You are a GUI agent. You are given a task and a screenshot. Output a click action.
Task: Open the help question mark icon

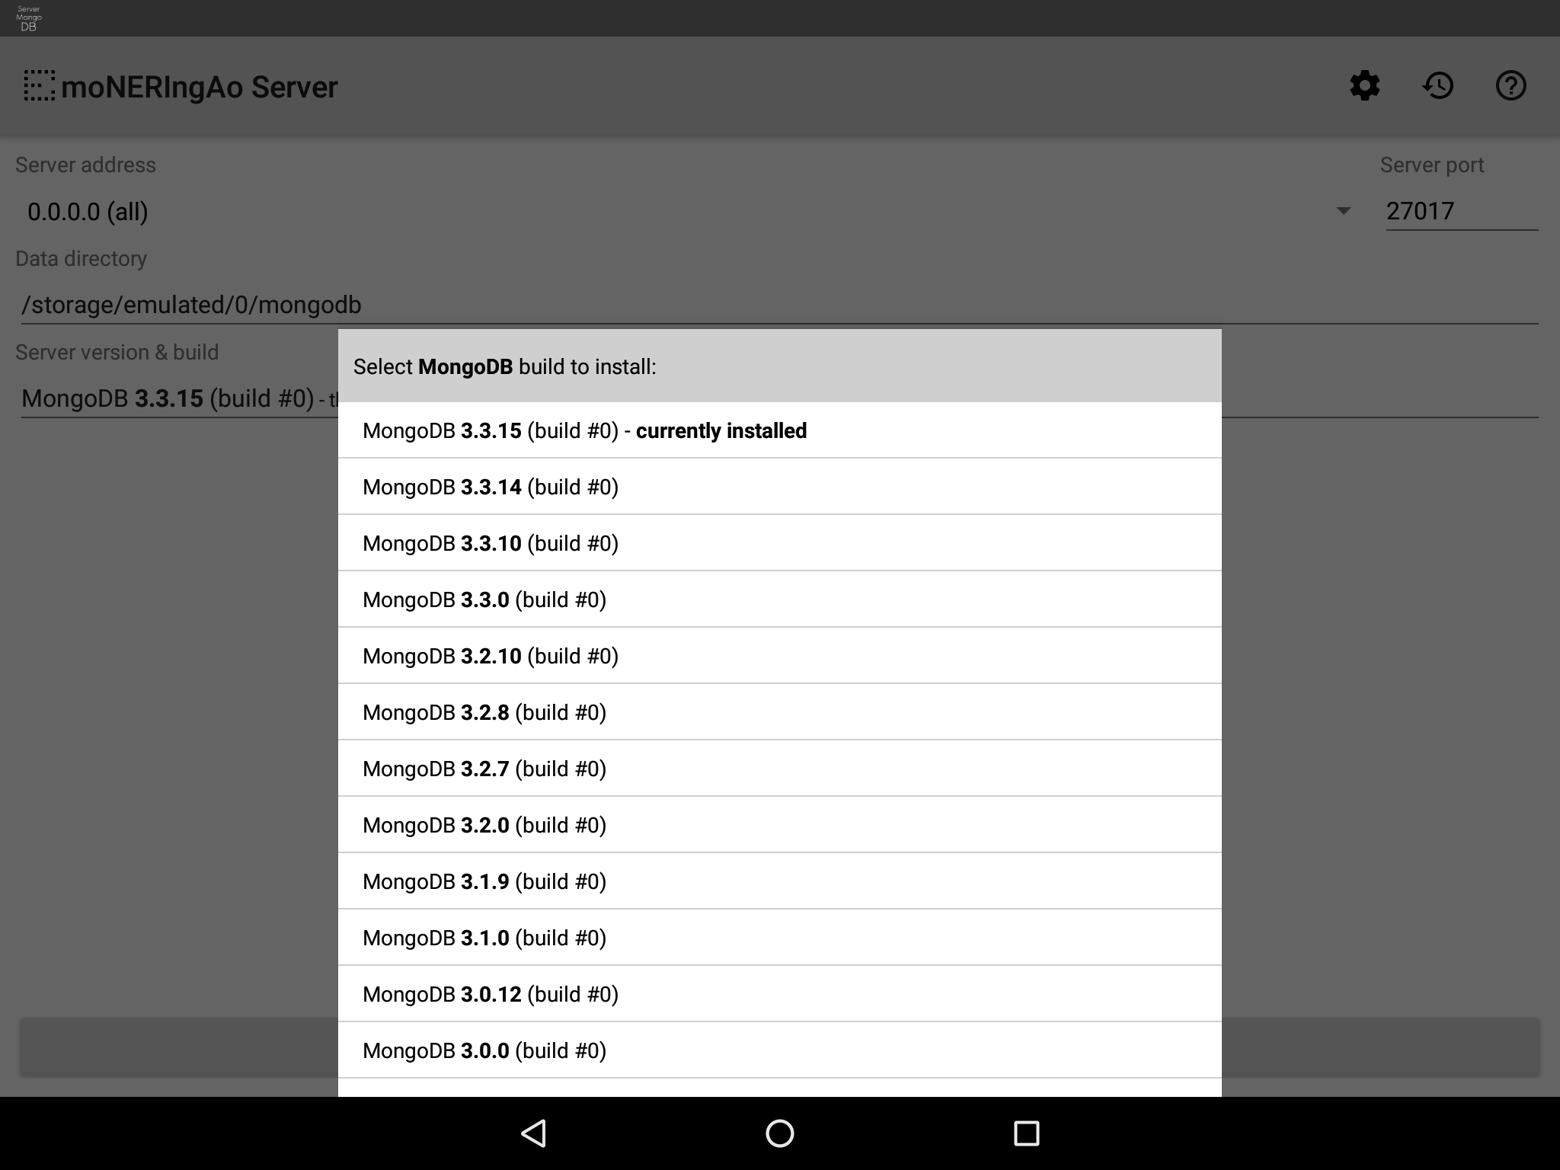point(1510,86)
